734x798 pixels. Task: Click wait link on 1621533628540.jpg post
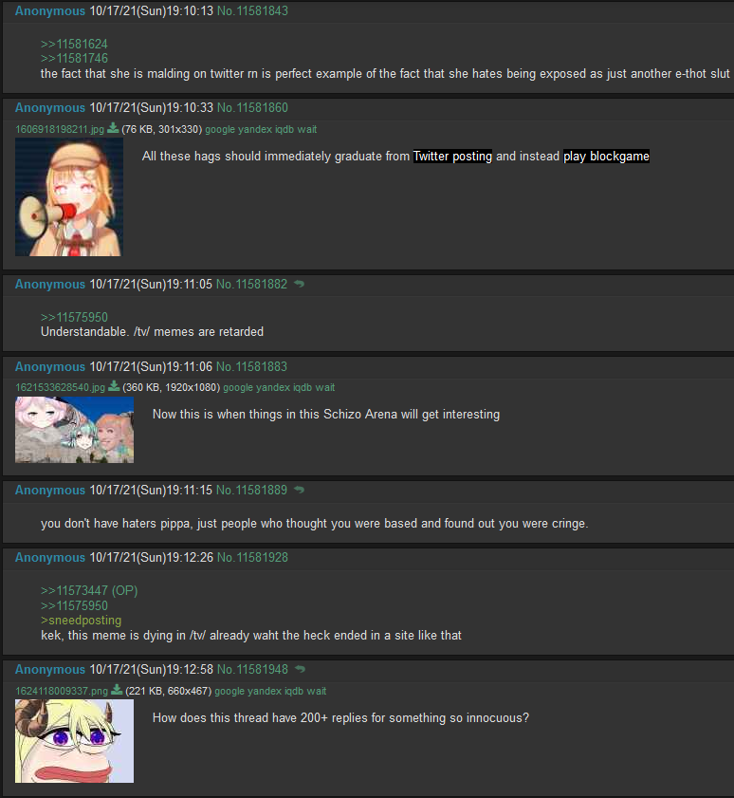click(325, 387)
